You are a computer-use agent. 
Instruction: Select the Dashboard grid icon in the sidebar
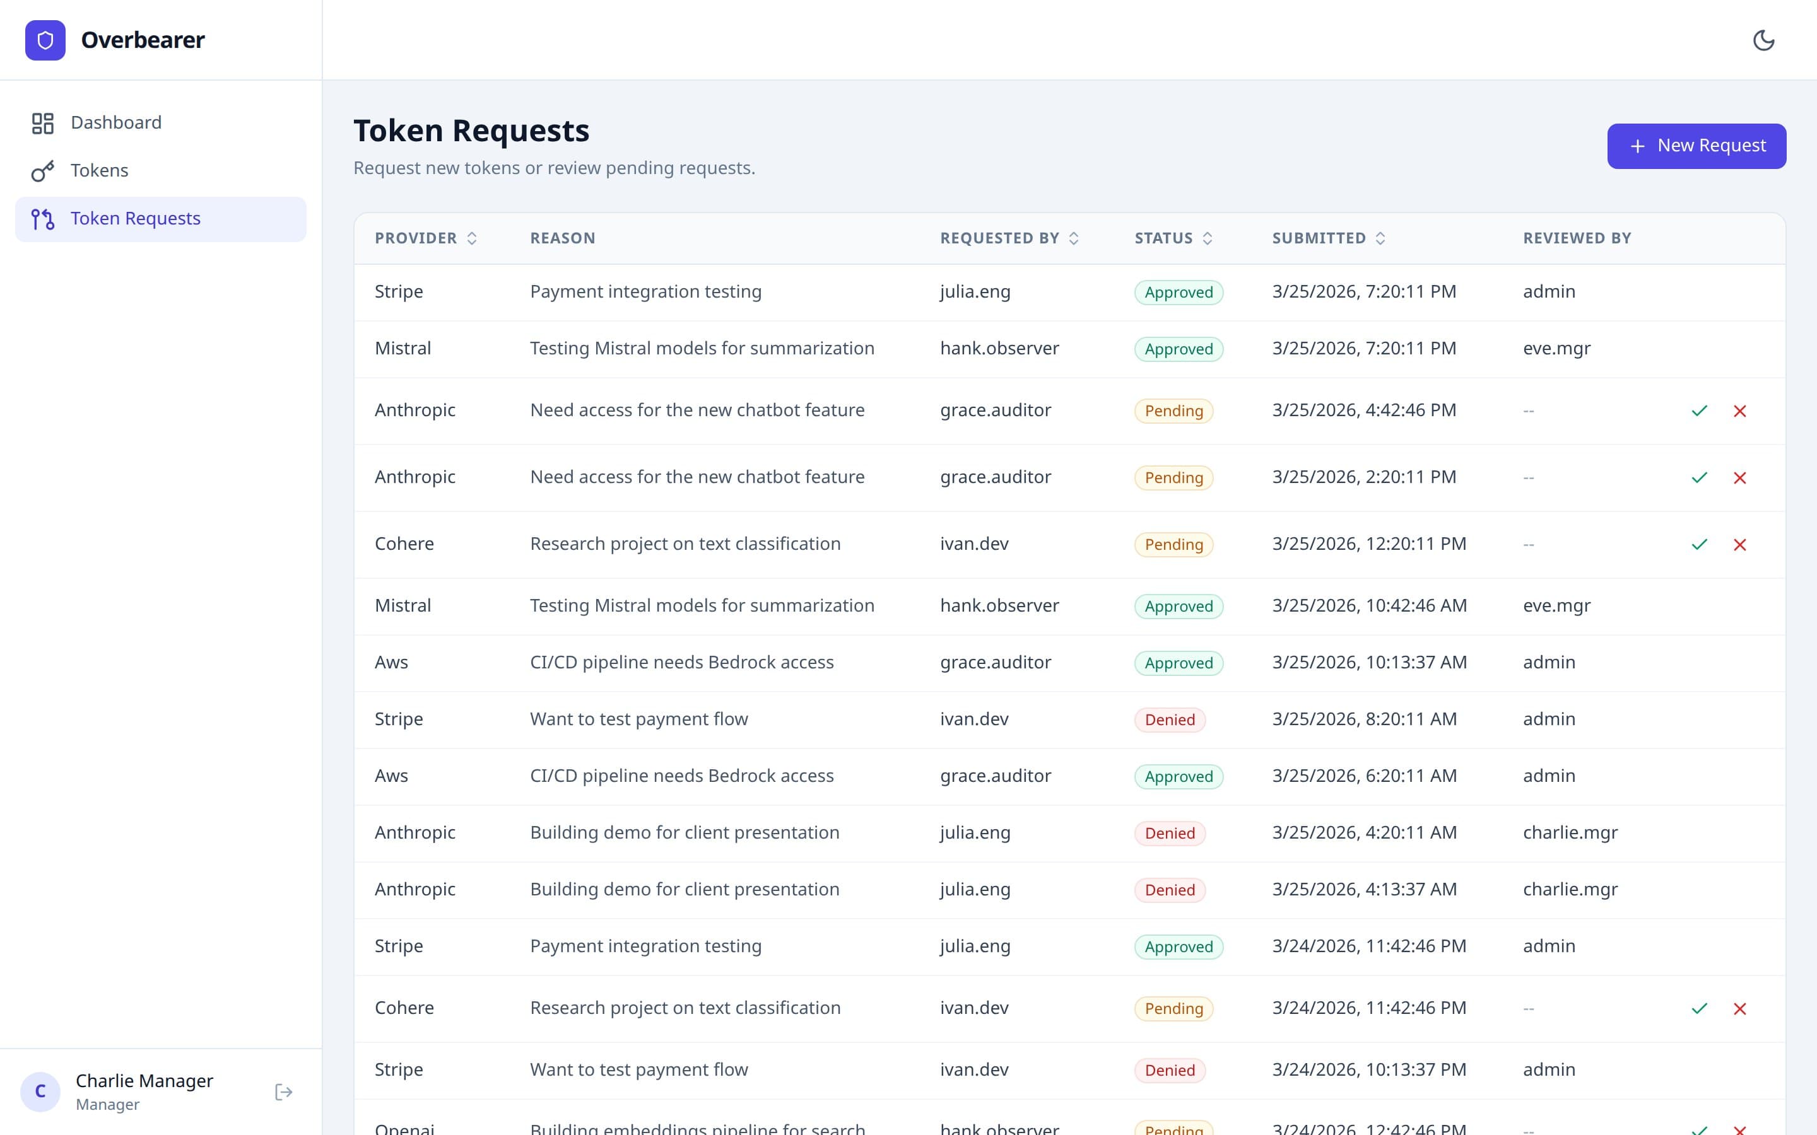click(x=42, y=122)
